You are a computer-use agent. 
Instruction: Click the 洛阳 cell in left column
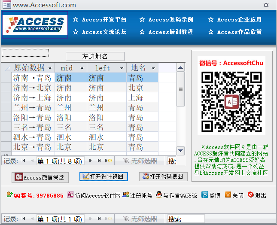[x=107, y=118]
